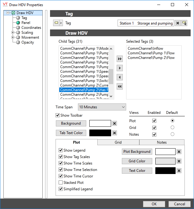This screenshot has width=194, height=209.
Task: Click the black Text Color swatch
Action: (165, 171)
